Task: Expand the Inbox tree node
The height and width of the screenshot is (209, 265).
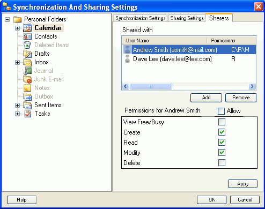Action: [x=17, y=62]
